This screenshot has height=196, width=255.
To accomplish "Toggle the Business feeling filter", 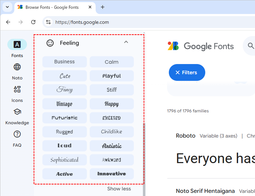I will point(64,62).
